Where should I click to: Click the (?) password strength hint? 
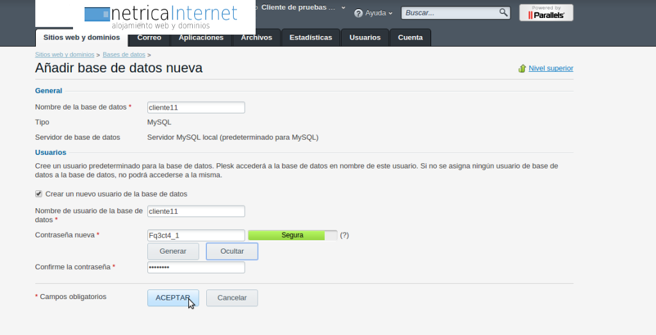tap(344, 235)
